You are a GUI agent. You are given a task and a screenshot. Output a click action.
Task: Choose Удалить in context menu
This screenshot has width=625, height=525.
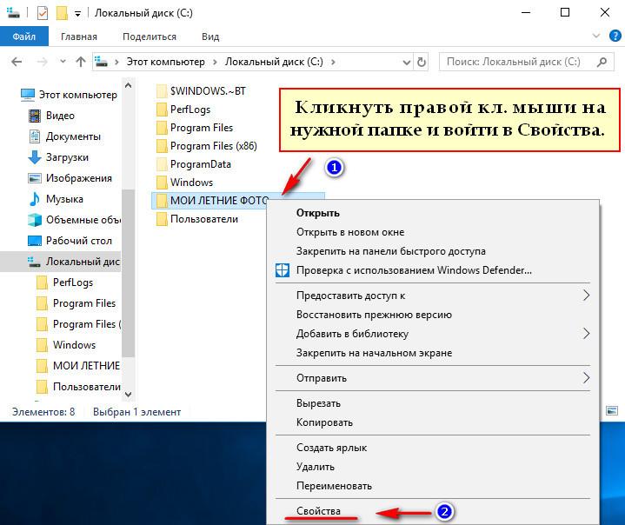pos(433,467)
